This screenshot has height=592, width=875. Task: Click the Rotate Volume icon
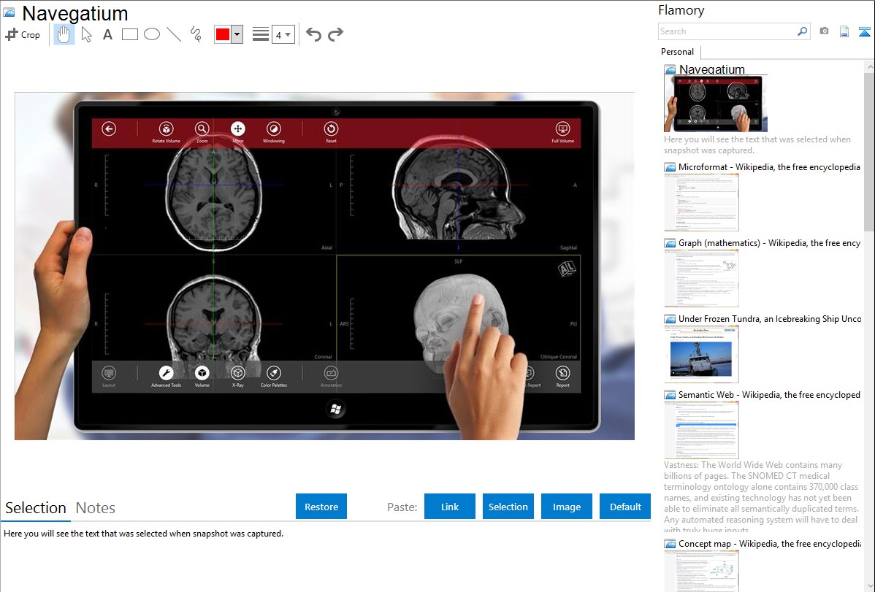167,129
